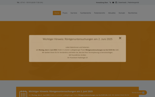155x97 pixels.
Task: Click the email envelope icon in top bar
Action: [x=113, y=3]
